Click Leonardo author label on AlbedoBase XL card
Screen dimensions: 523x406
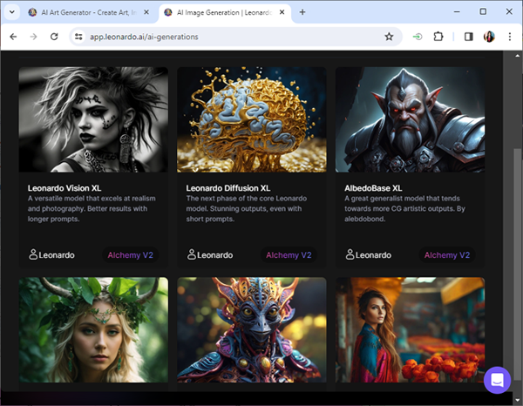pyautogui.click(x=373, y=255)
